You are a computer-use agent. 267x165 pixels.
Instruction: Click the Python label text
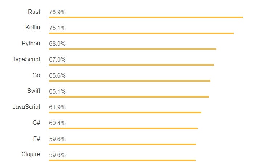point(31,44)
